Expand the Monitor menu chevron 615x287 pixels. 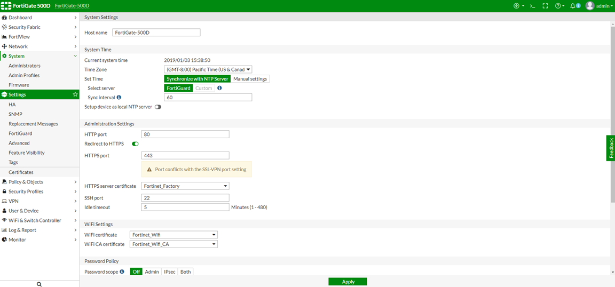75,240
